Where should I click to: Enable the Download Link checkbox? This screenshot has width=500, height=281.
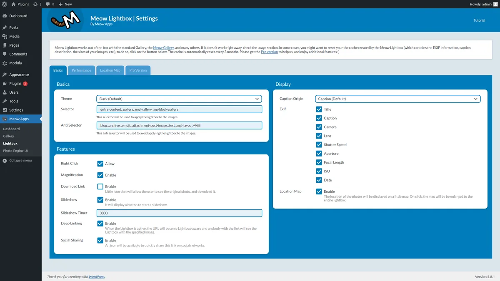click(100, 187)
